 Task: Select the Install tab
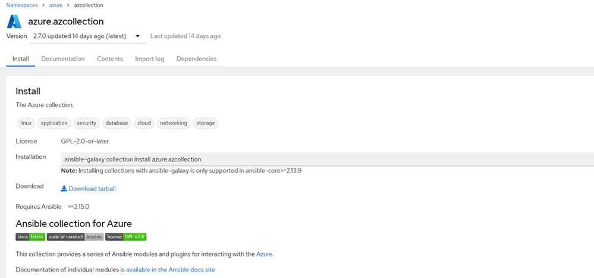point(21,59)
